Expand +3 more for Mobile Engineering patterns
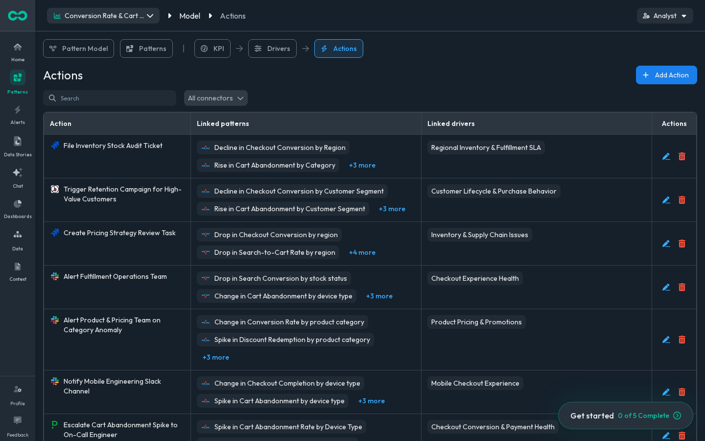 372,401
